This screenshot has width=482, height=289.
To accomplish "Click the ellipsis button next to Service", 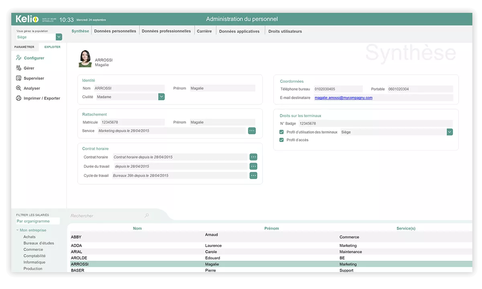I will (x=252, y=130).
